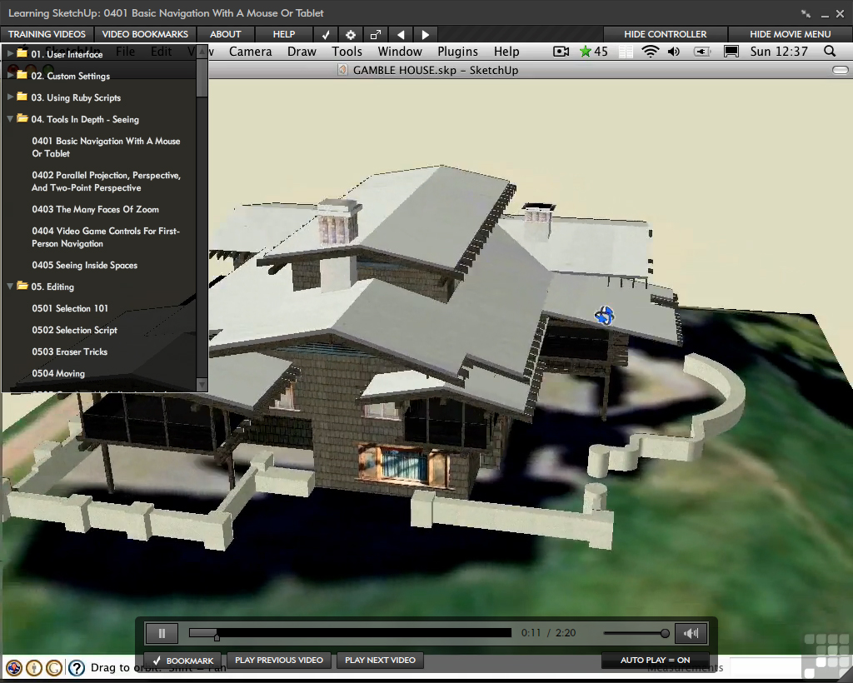This screenshot has height=683, width=853.
Task: Click the SketchUp help question mark icon
Action: (x=76, y=668)
